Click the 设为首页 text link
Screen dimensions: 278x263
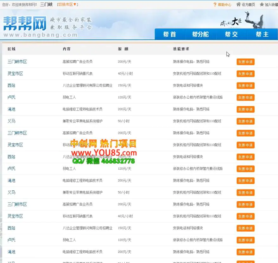[x=248, y=5]
